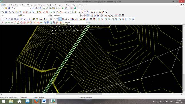
Task: Click the horizontal scrollbar thumb
Action: 79,94
